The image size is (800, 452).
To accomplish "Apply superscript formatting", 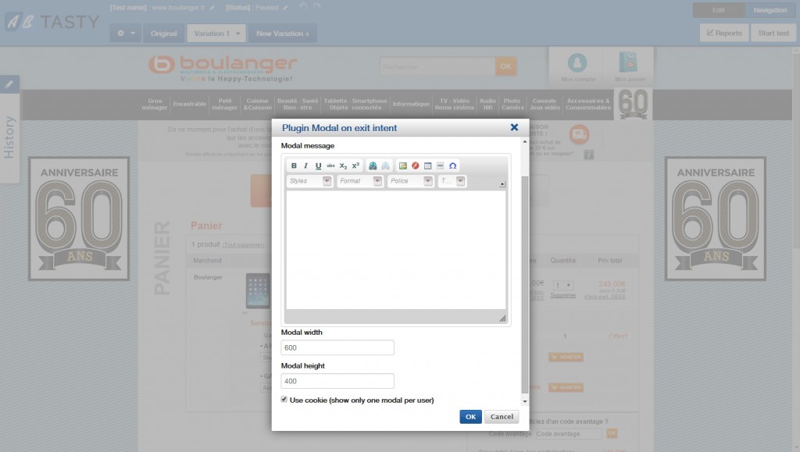I will click(355, 165).
